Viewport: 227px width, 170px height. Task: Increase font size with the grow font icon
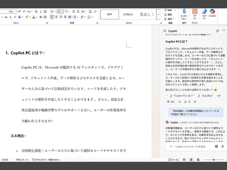20,11
